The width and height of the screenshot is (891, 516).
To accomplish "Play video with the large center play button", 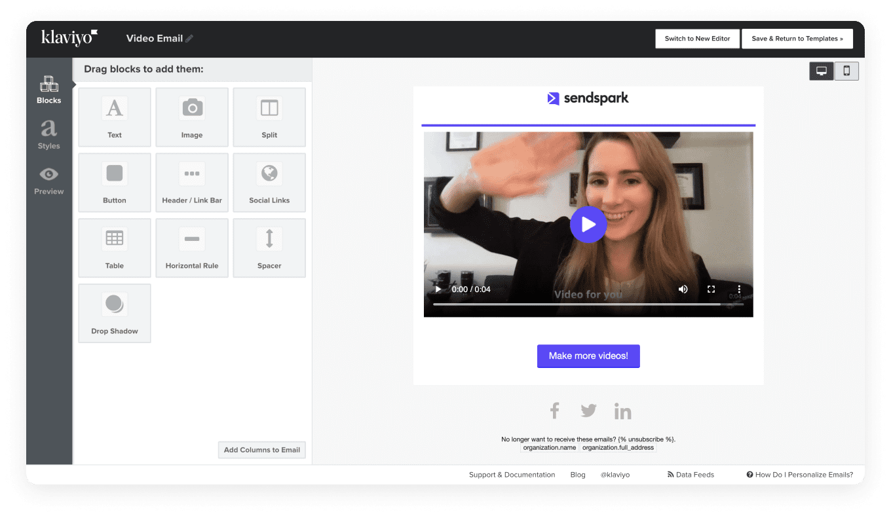I will (x=588, y=225).
